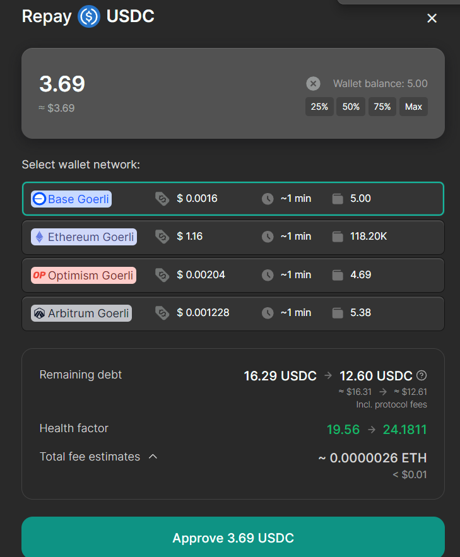The height and width of the screenshot is (557, 460).
Task: Select Ethereum Goerli wallet network option
Action: click(x=233, y=237)
